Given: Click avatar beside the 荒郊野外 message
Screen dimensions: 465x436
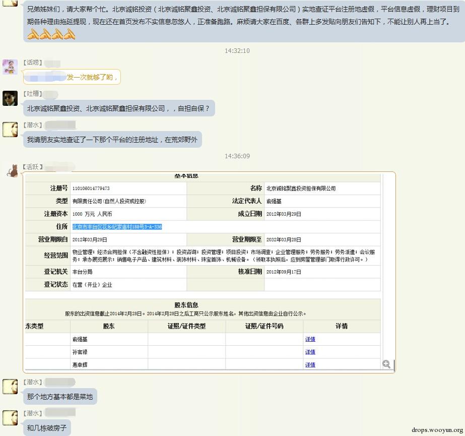Looking at the screenshot, I should point(10,129).
